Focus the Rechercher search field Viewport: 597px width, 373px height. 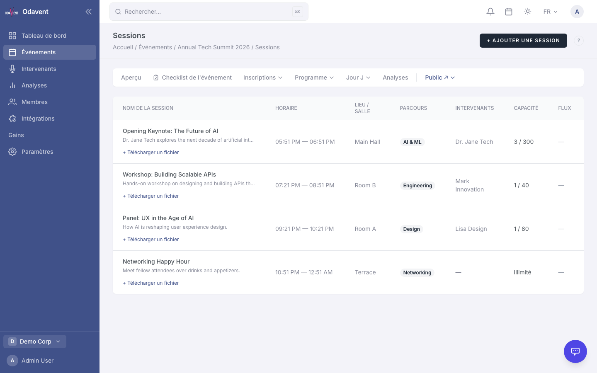click(x=209, y=12)
